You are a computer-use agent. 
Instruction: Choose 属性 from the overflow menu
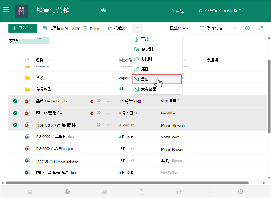157,69
